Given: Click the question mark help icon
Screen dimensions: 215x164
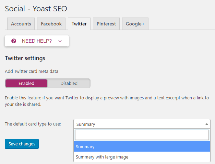Looking at the screenshot, I should (x=14, y=41).
